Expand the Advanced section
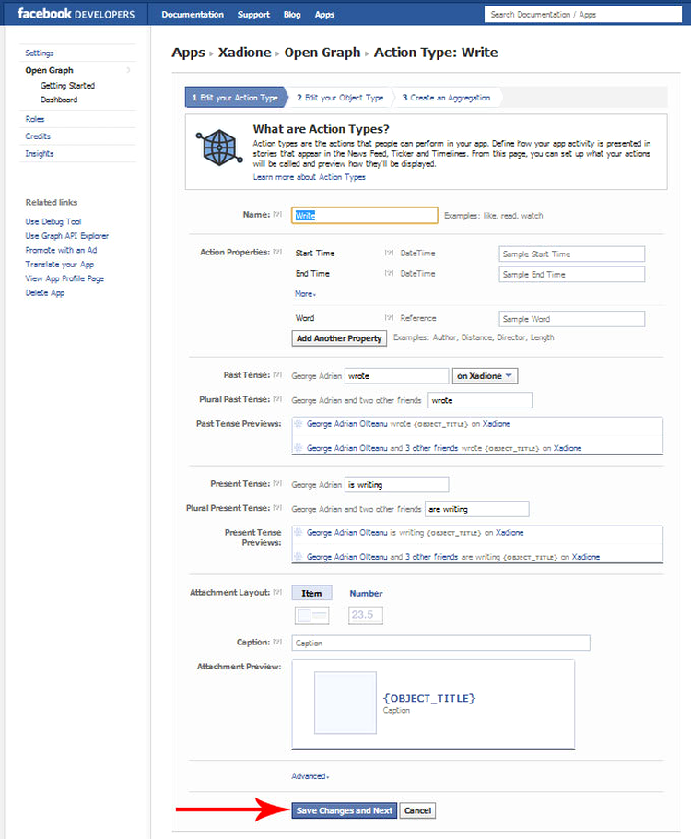 pos(310,776)
